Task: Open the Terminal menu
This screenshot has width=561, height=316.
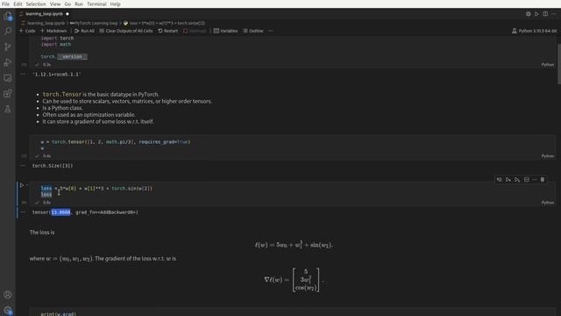Action: point(96,4)
